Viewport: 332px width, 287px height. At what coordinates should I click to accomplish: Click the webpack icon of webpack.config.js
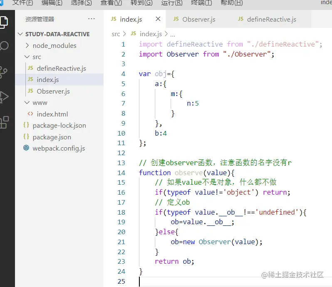(26, 148)
